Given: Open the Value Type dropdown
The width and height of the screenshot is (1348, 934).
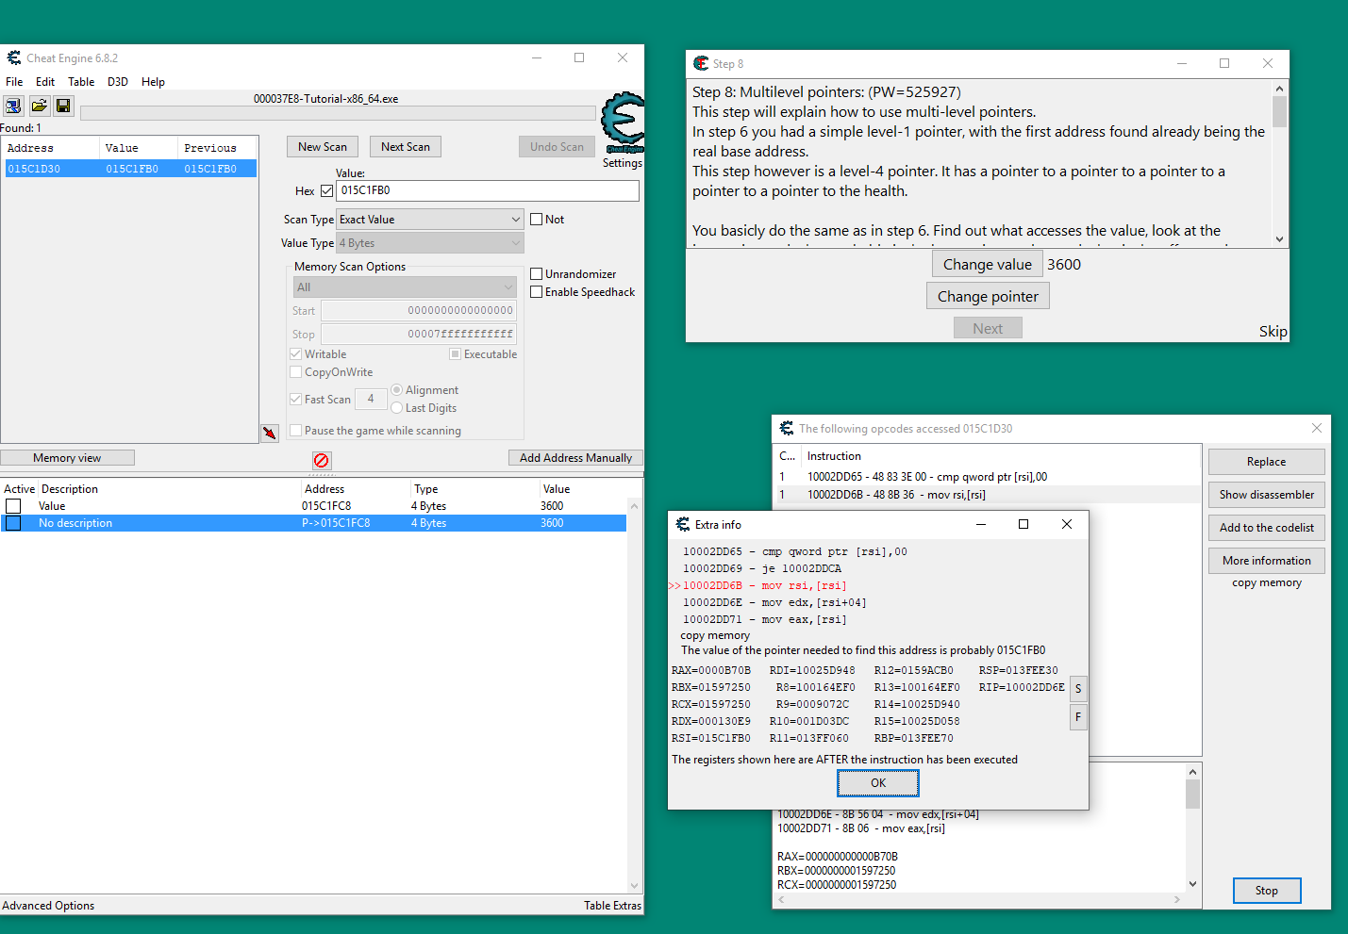Looking at the screenshot, I should click(x=429, y=243).
